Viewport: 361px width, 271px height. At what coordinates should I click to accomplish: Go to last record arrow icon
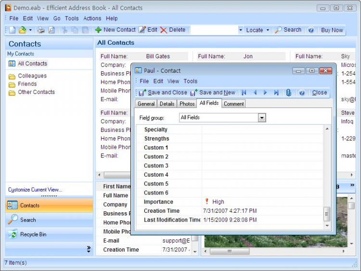tap(276, 92)
